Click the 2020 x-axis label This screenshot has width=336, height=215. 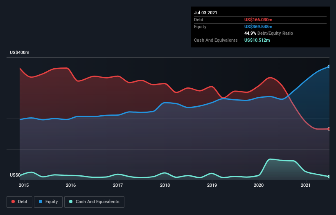[x=259, y=185]
